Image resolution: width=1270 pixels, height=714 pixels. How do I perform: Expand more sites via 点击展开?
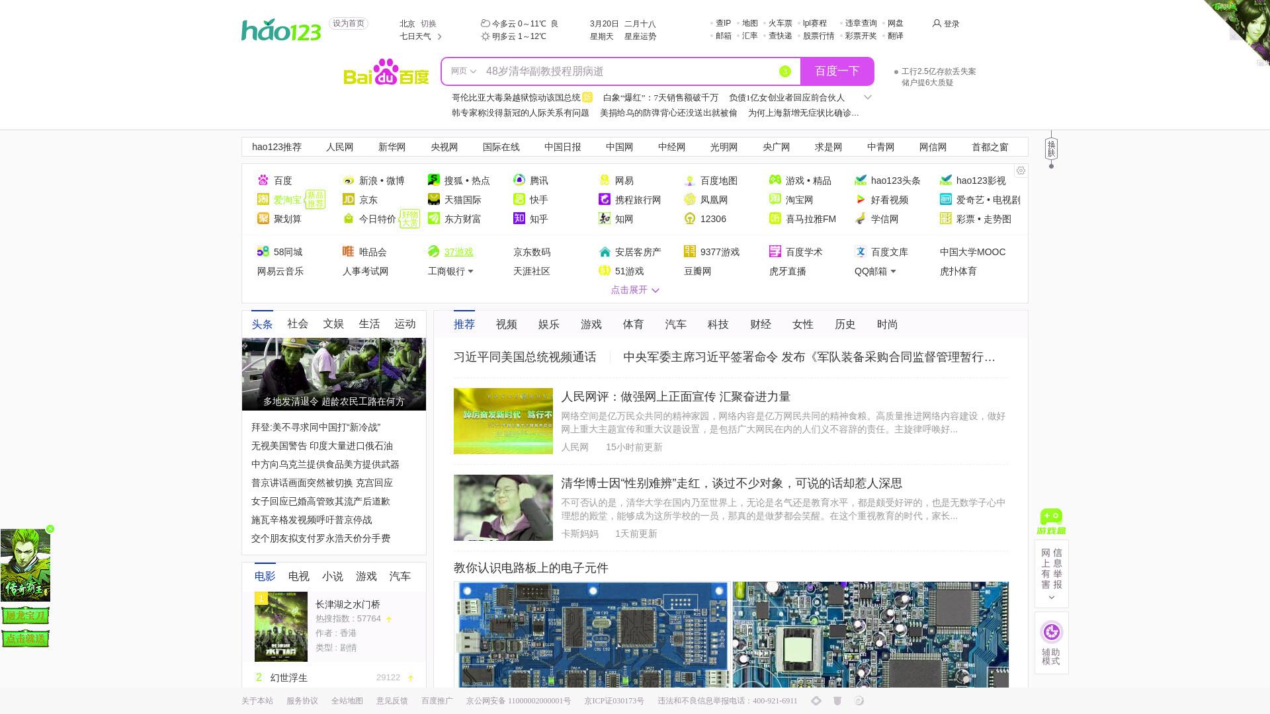tap(635, 290)
